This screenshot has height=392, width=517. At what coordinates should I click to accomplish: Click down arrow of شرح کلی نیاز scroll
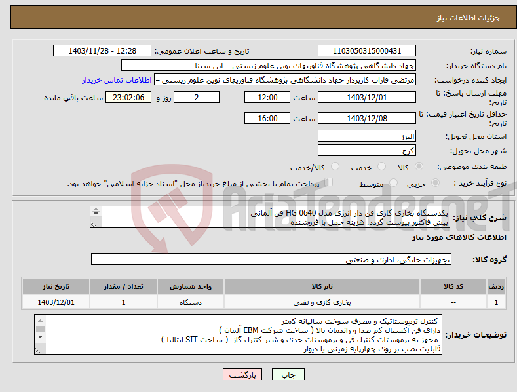point(96,214)
